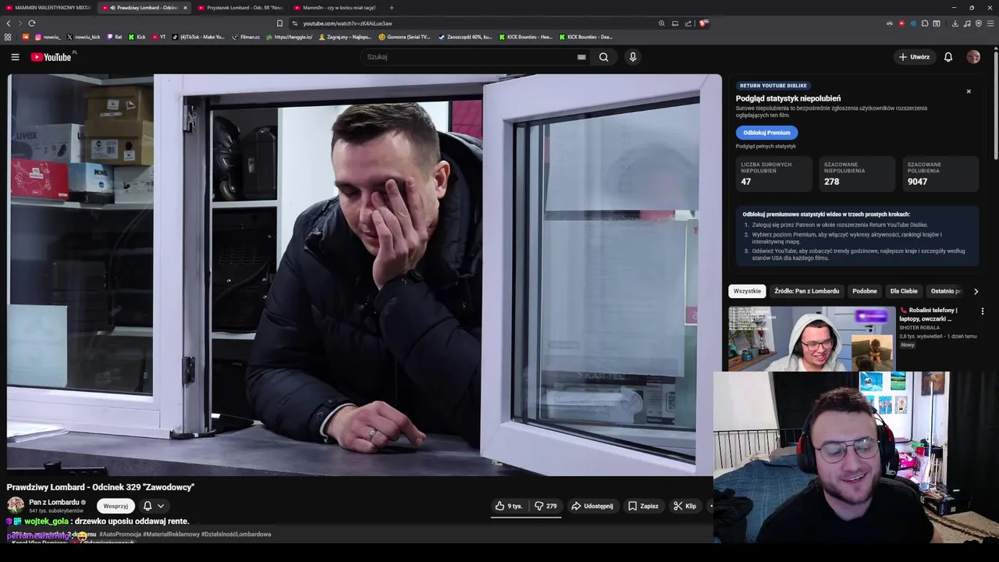Open the Brave Shields lion icon
This screenshot has height=562, width=999.
[x=702, y=23]
